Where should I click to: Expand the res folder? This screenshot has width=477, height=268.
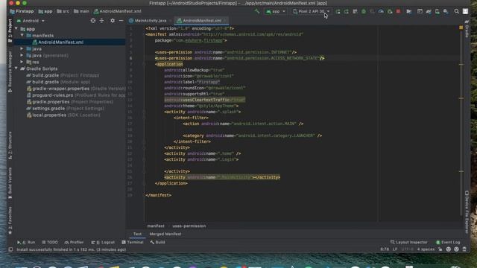click(x=22, y=62)
